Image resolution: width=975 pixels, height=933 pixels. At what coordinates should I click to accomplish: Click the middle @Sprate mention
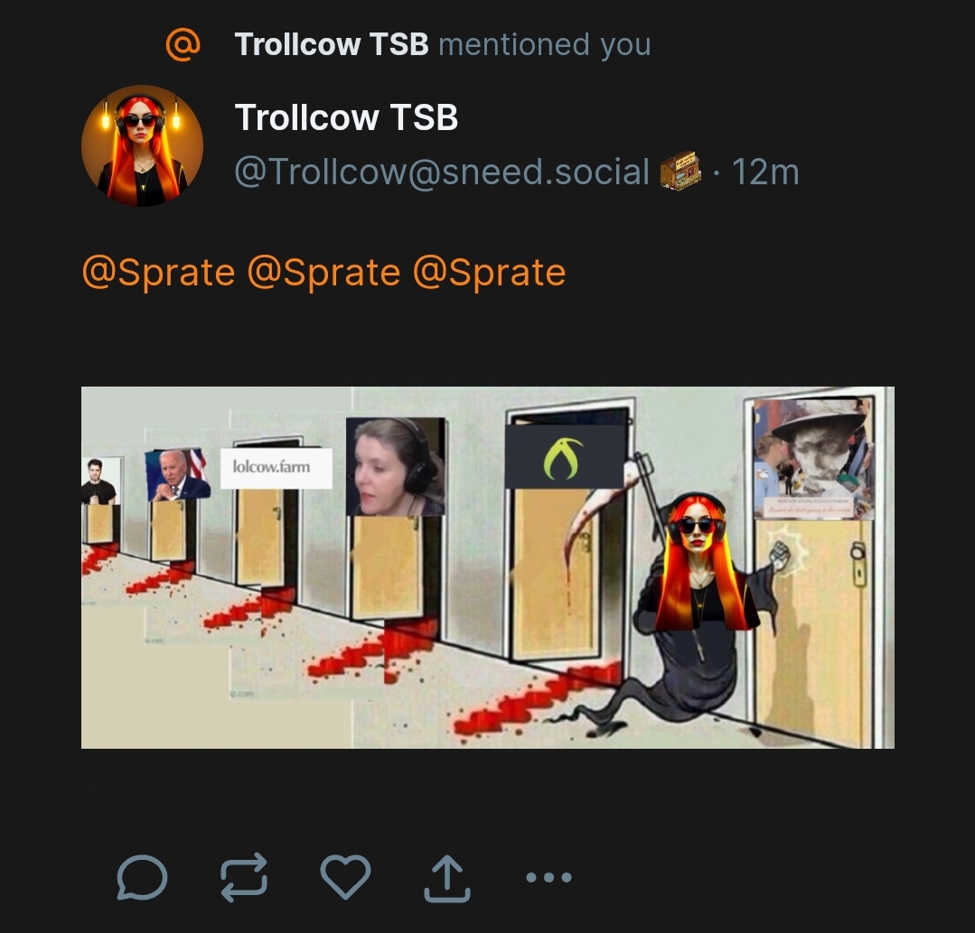323,272
